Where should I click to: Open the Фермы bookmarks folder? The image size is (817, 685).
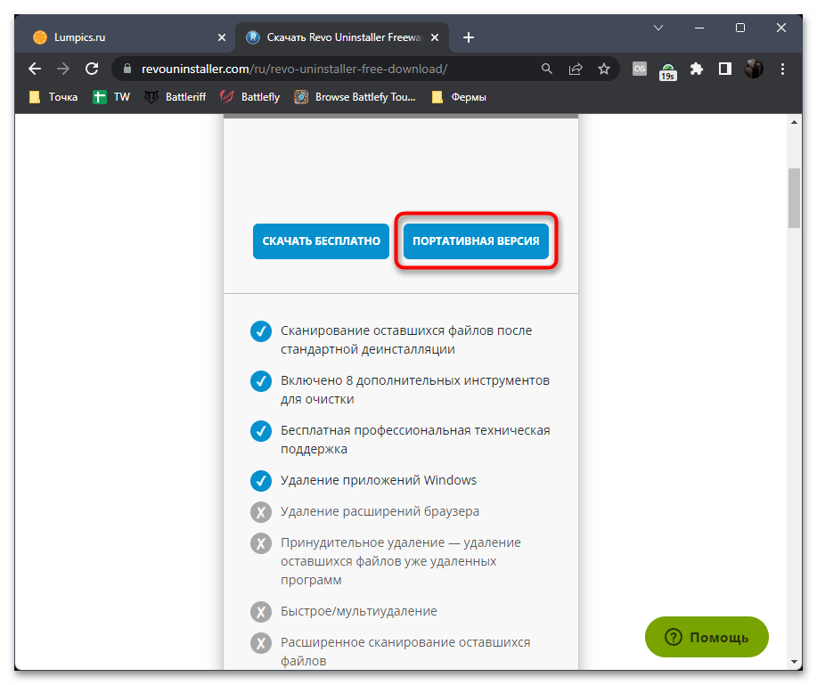coord(460,97)
